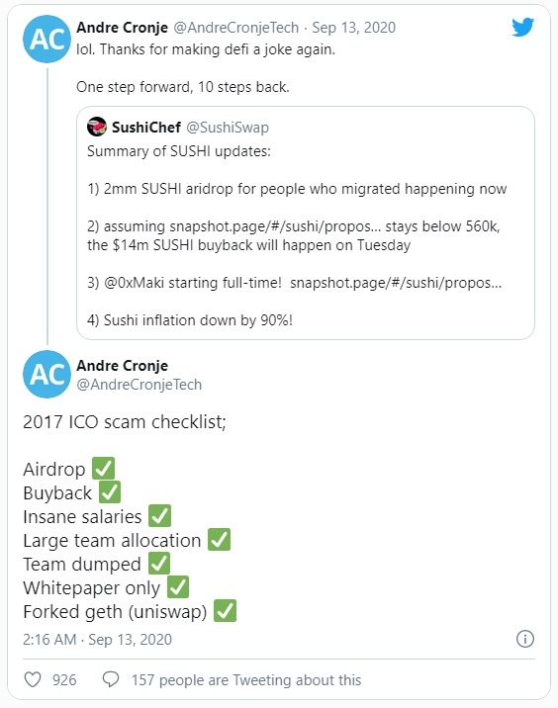Image resolution: width=558 pixels, height=708 pixels.
Task: Click the Andre Cronje name in the lower tweet
Action: 122,365
